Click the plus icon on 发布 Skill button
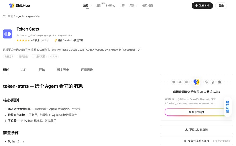 point(196,6)
